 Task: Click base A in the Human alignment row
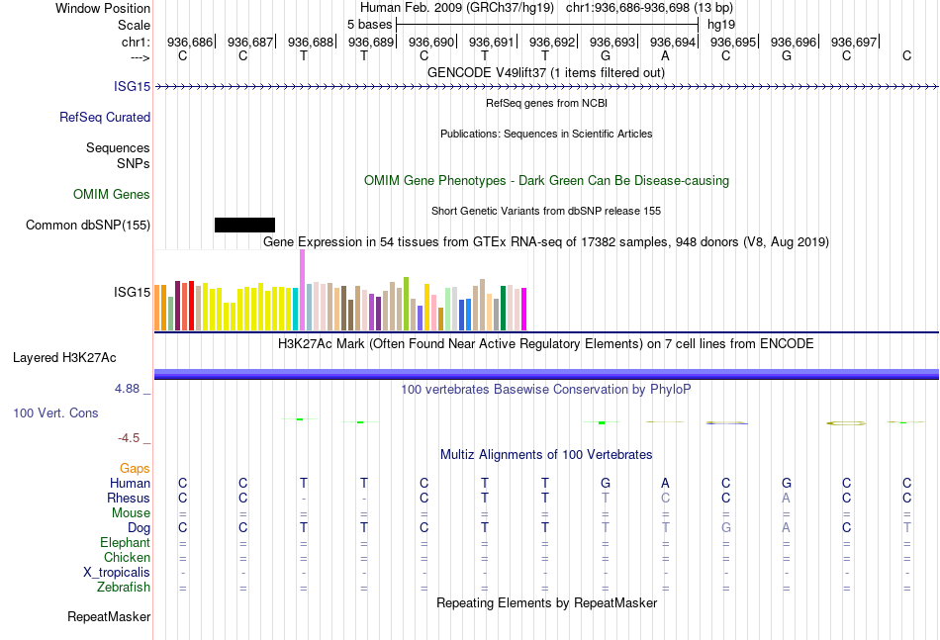[x=666, y=483]
